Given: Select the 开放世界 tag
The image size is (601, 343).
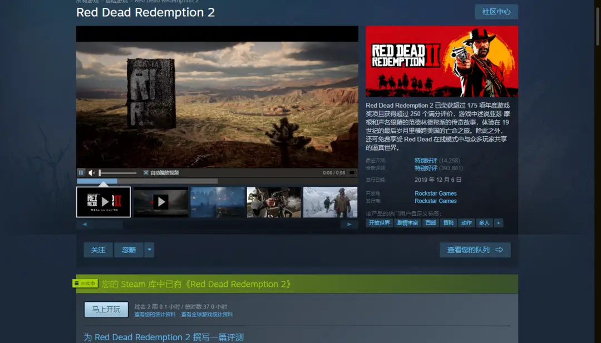Looking at the screenshot, I should [379, 223].
